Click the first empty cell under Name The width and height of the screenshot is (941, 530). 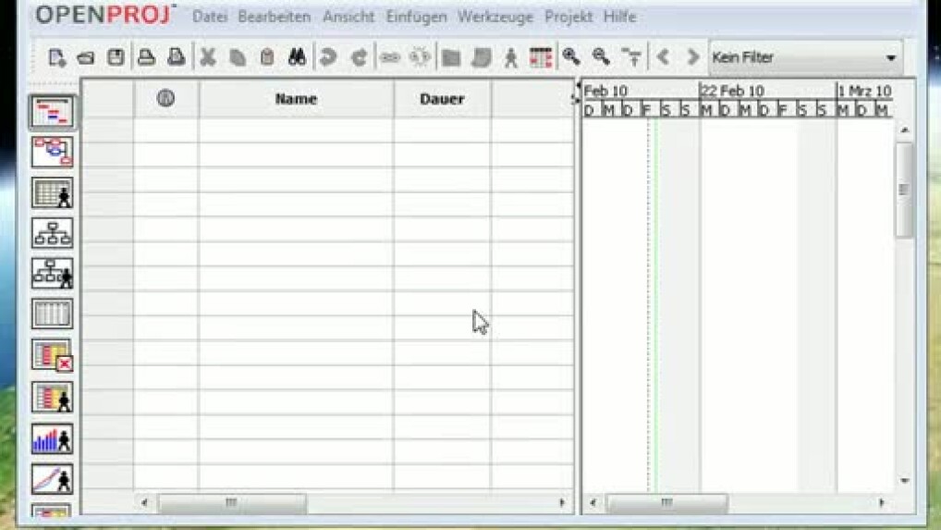pos(296,130)
